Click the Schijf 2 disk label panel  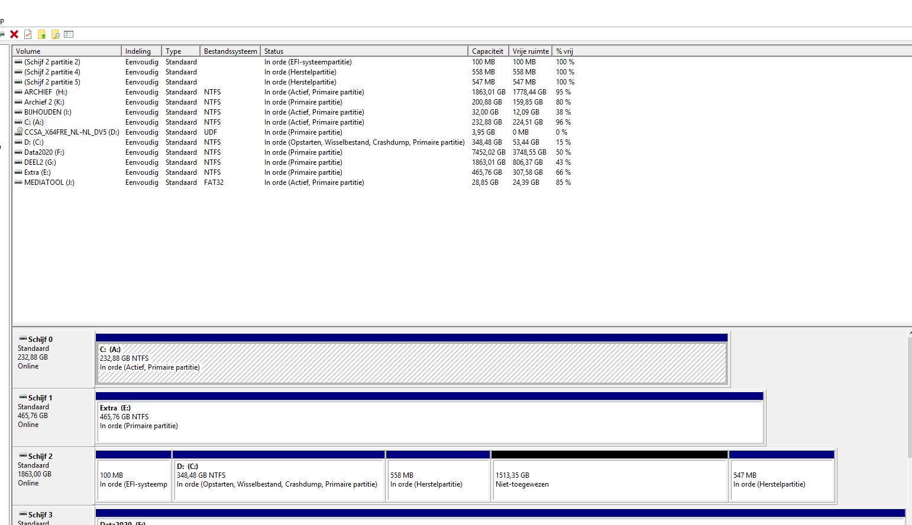tap(53, 476)
